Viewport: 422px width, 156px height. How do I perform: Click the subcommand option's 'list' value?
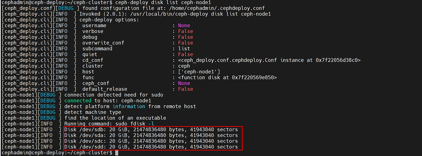coord(184,48)
